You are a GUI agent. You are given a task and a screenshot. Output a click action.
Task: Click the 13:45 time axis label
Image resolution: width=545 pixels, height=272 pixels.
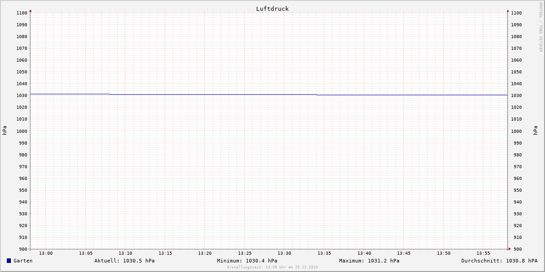pyautogui.click(x=404, y=253)
